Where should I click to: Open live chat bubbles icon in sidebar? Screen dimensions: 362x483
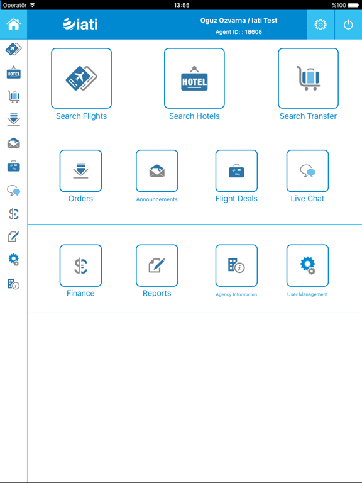14,191
